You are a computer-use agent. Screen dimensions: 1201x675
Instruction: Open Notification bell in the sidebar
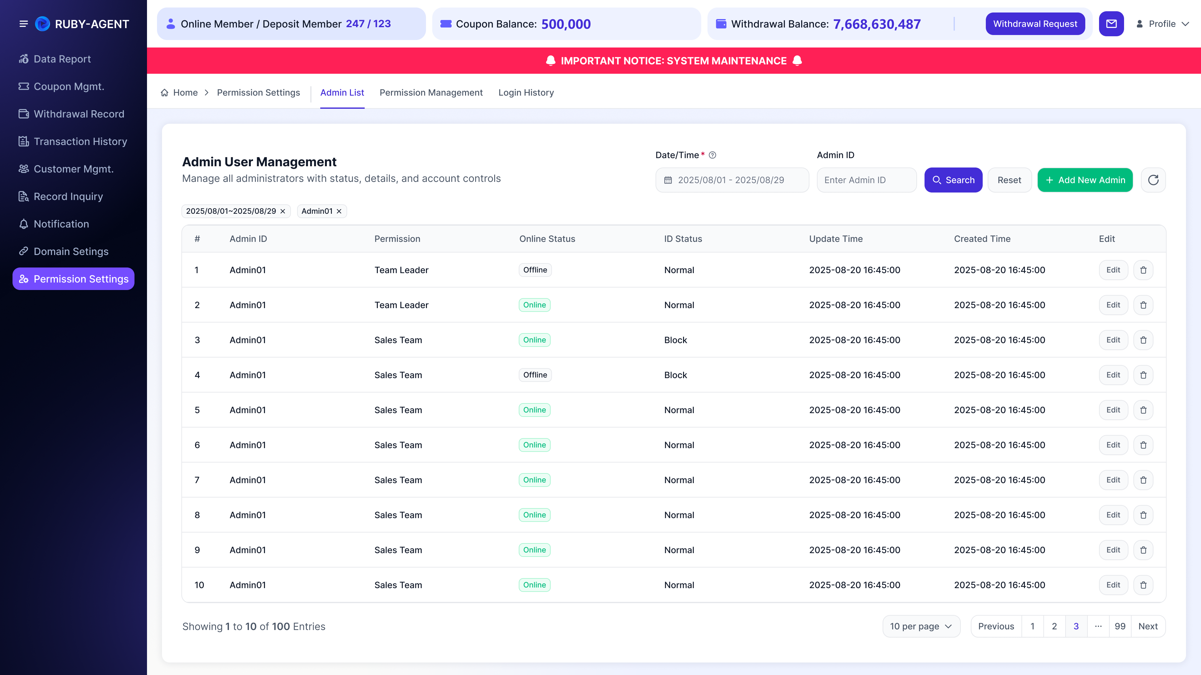coord(61,224)
